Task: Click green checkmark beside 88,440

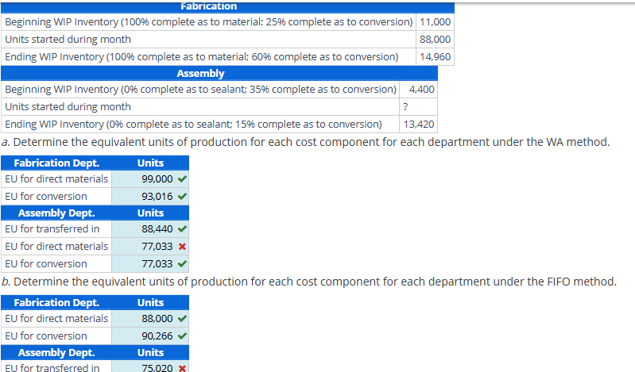Action: (x=182, y=229)
